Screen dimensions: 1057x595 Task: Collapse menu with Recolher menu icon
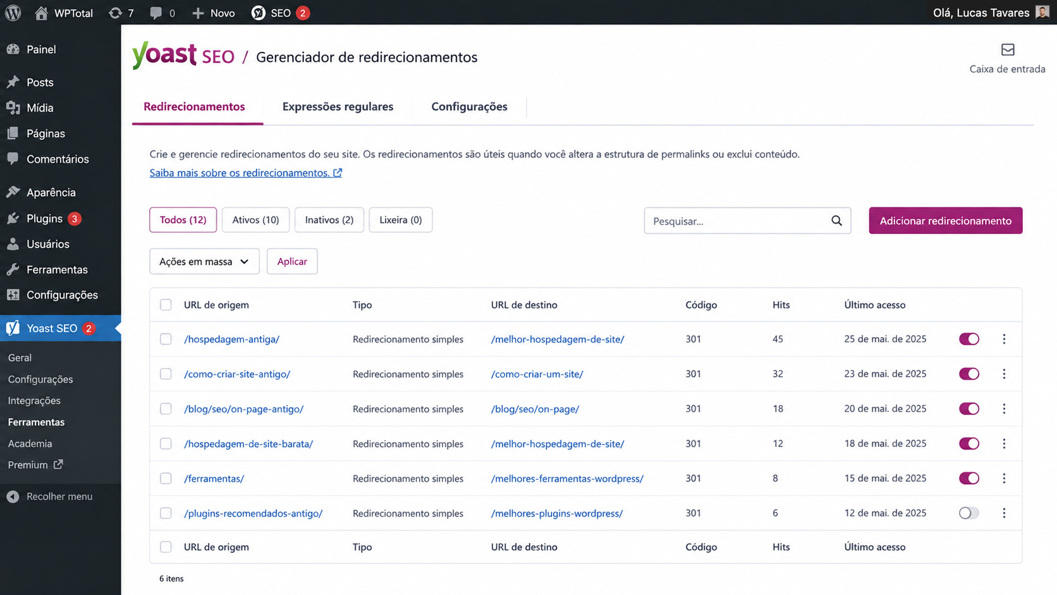tap(13, 496)
